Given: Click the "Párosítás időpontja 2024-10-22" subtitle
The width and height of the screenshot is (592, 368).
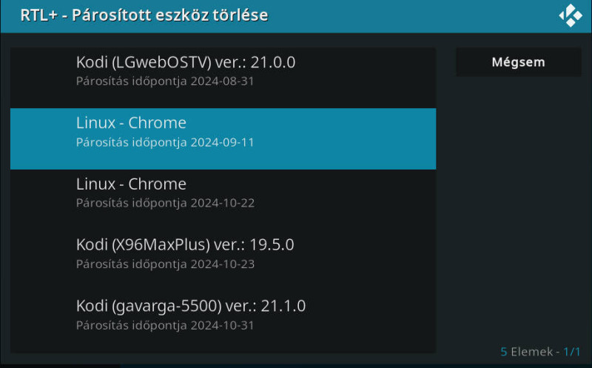Looking at the screenshot, I should (x=165, y=204).
